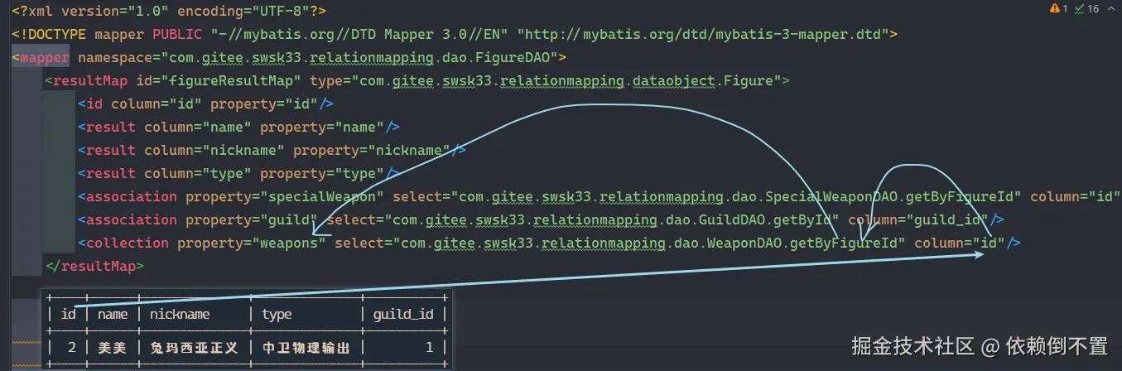Click the type header in the result table
This screenshot has height=371, width=1122.
277,314
